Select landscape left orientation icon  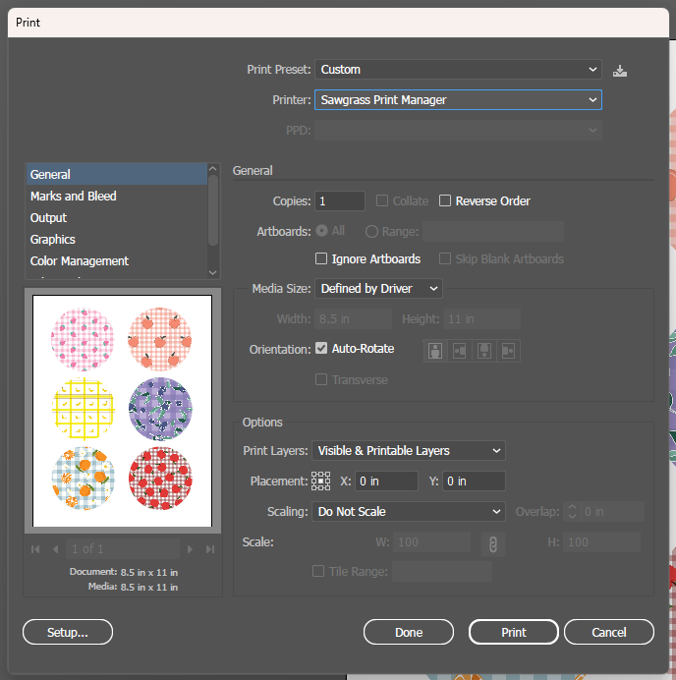(x=460, y=351)
